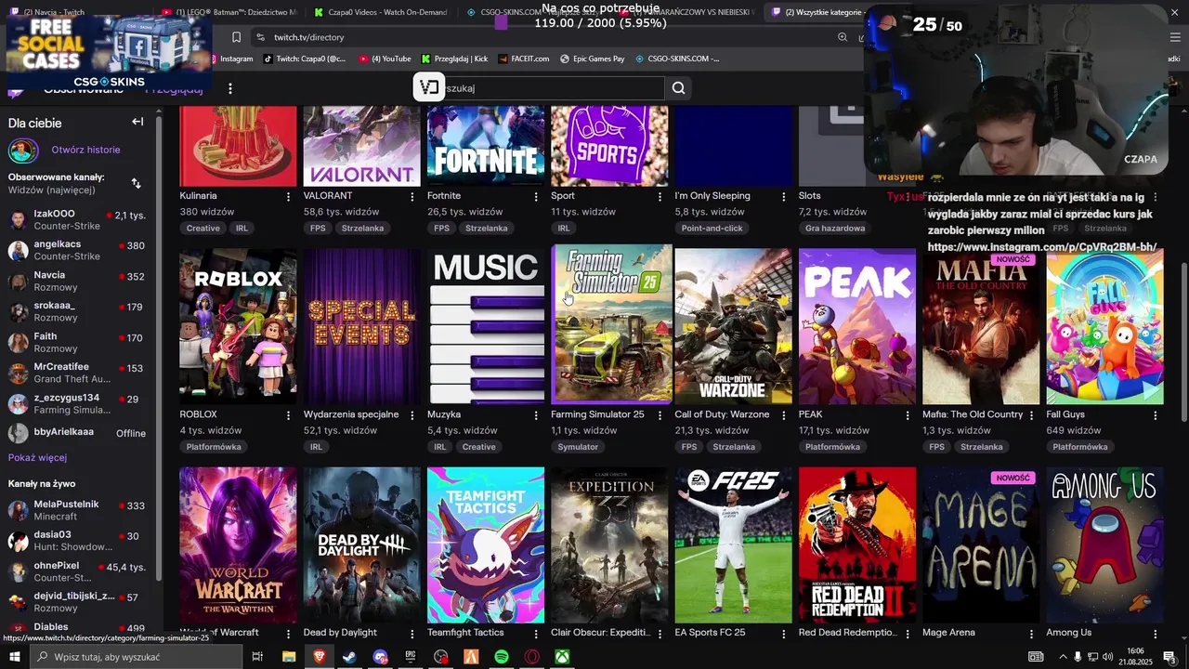Image resolution: width=1189 pixels, height=669 pixels.
Task: Open options for Kulinaria category
Action: tap(288, 196)
